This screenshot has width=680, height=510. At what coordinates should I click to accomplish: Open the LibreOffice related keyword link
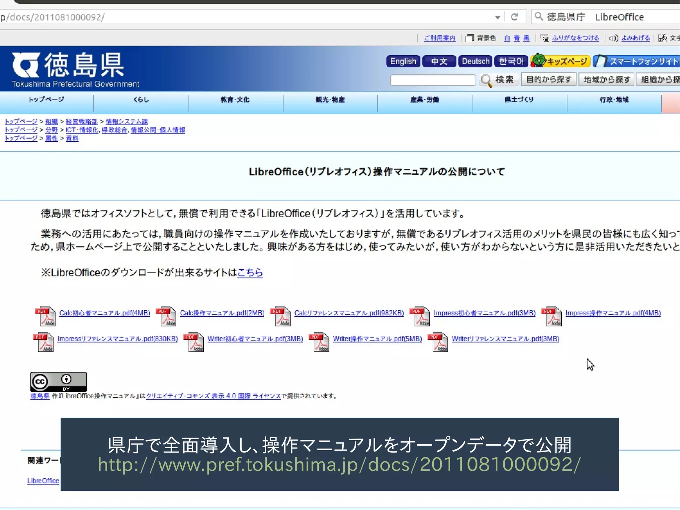43,481
